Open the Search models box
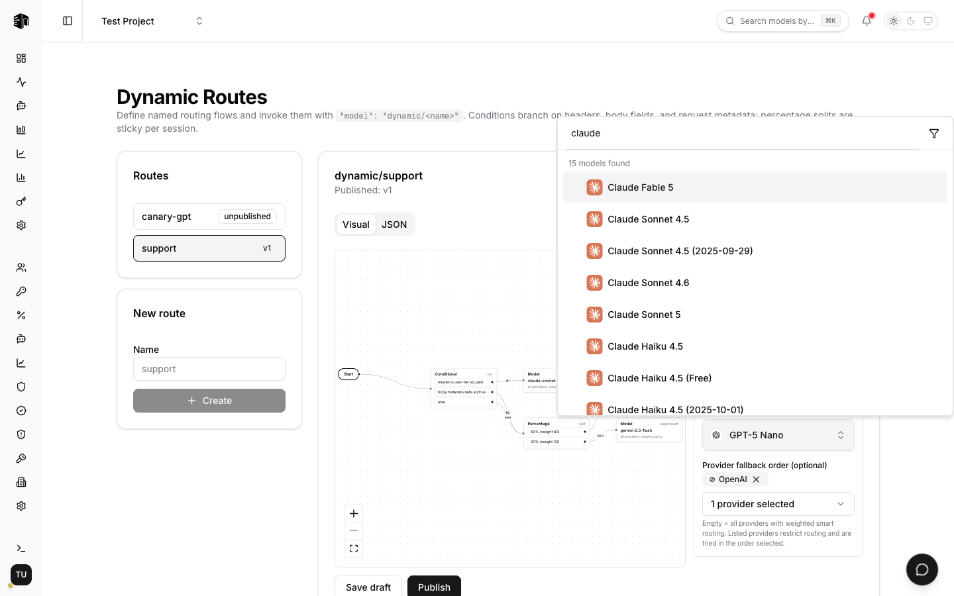The image size is (954, 596). (x=782, y=21)
